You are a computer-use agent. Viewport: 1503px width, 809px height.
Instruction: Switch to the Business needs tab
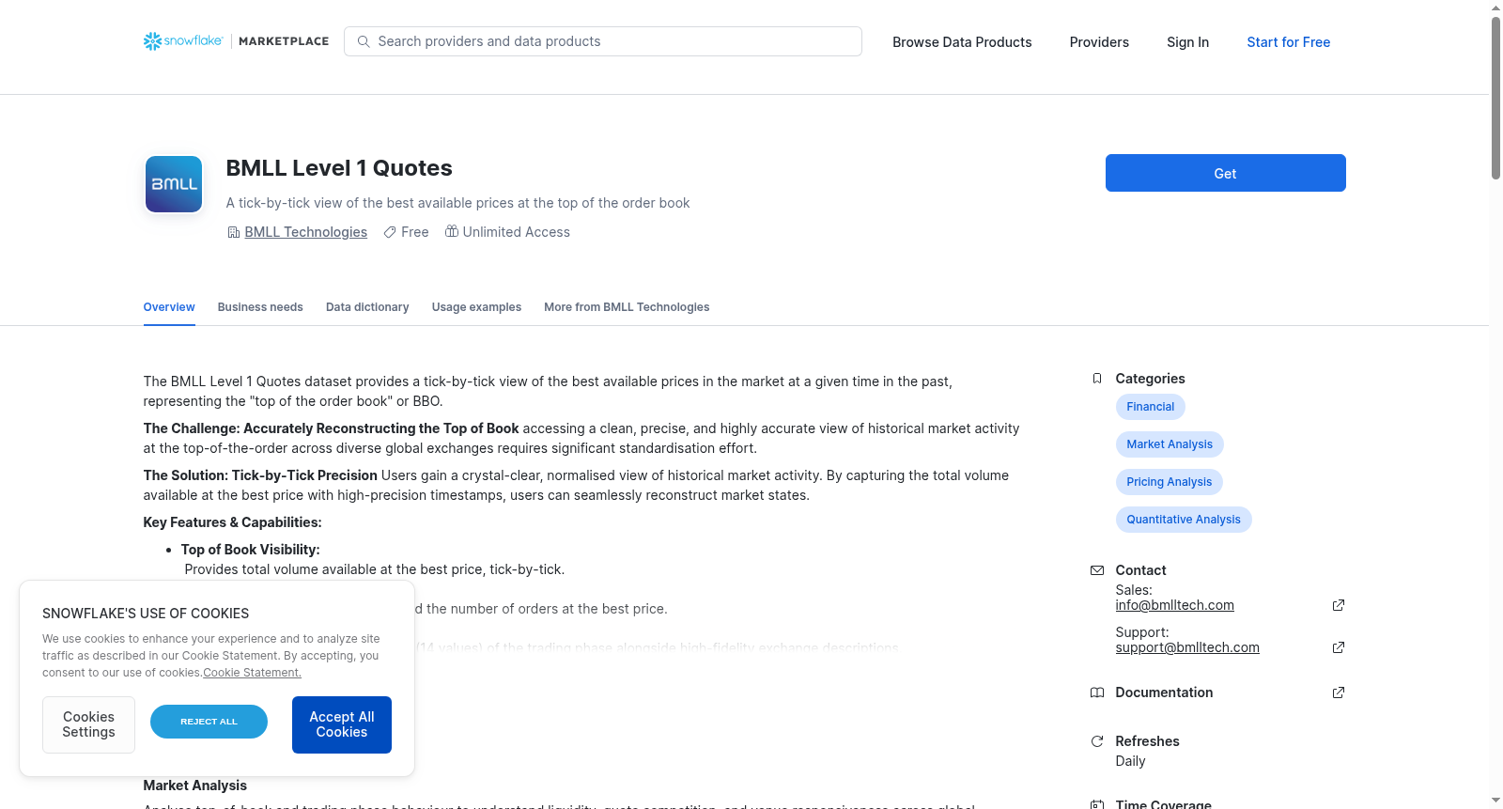tap(260, 307)
